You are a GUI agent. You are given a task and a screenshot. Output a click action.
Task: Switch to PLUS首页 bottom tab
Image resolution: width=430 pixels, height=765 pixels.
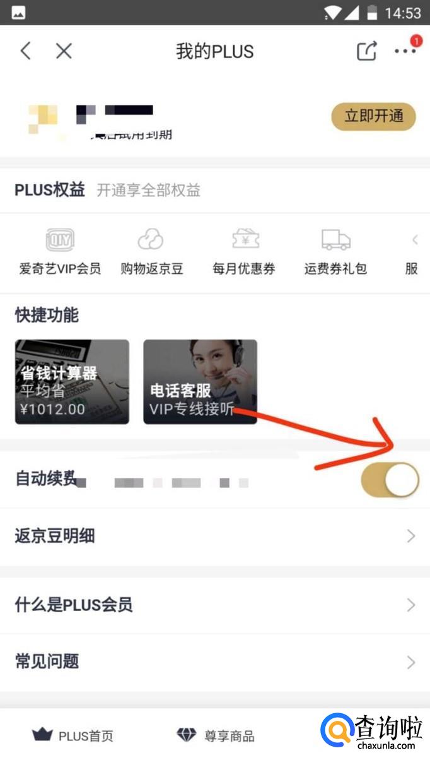tap(73, 735)
